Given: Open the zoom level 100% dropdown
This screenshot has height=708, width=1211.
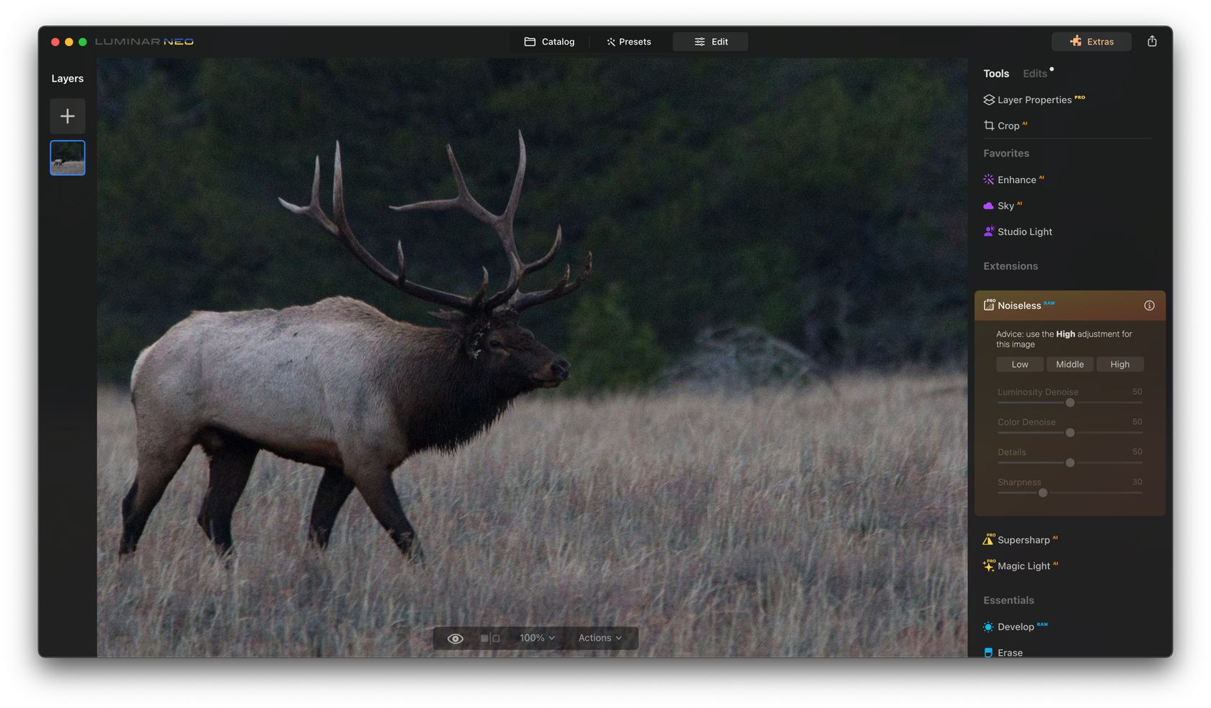Looking at the screenshot, I should point(536,638).
